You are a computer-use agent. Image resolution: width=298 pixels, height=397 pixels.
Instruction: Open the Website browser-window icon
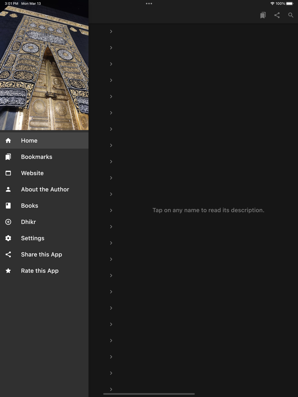(8, 173)
